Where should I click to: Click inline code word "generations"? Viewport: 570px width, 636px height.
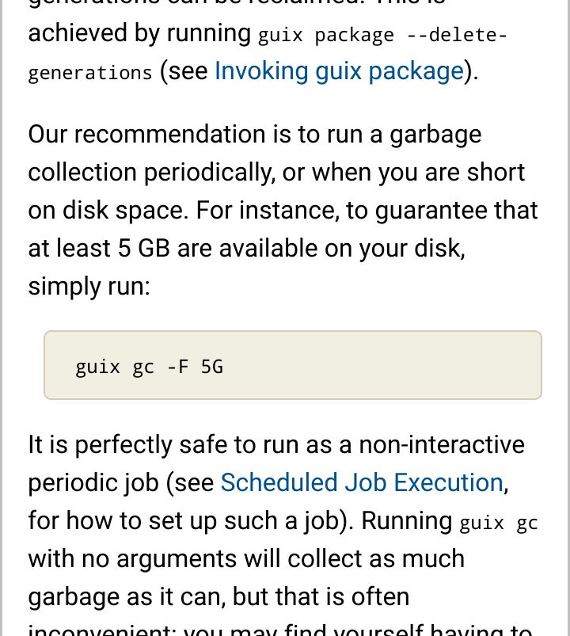90,73
